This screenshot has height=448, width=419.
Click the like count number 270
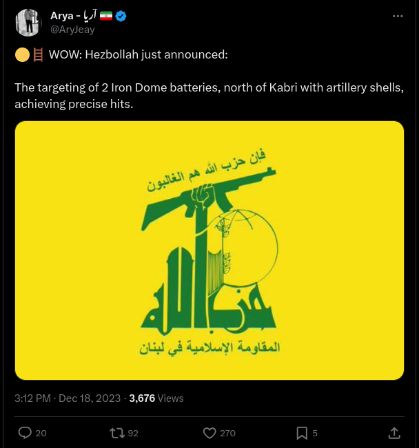pyautogui.click(x=227, y=433)
